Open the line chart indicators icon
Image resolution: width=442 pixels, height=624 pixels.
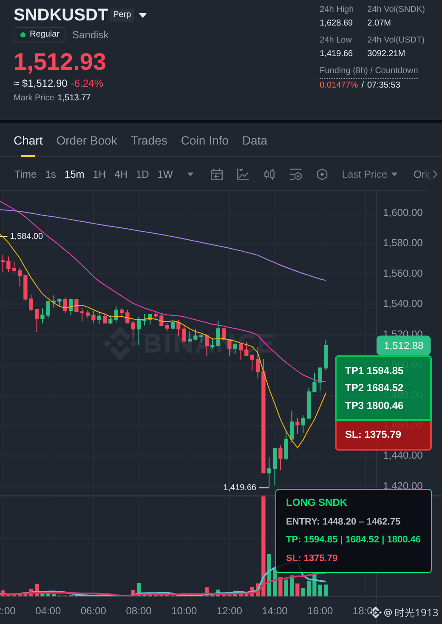243,174
